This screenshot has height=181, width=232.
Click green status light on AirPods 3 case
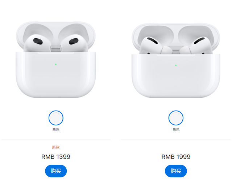56,64
